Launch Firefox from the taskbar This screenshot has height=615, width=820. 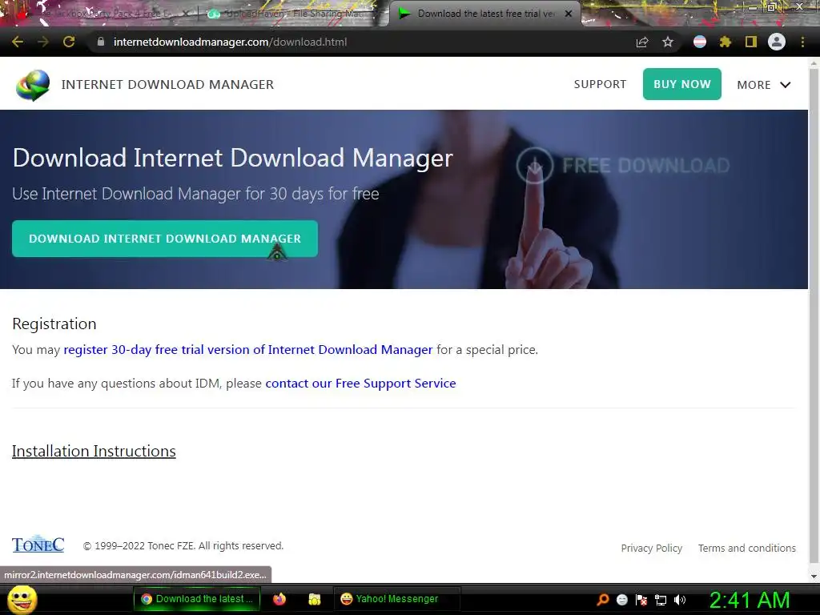point(279,599)
